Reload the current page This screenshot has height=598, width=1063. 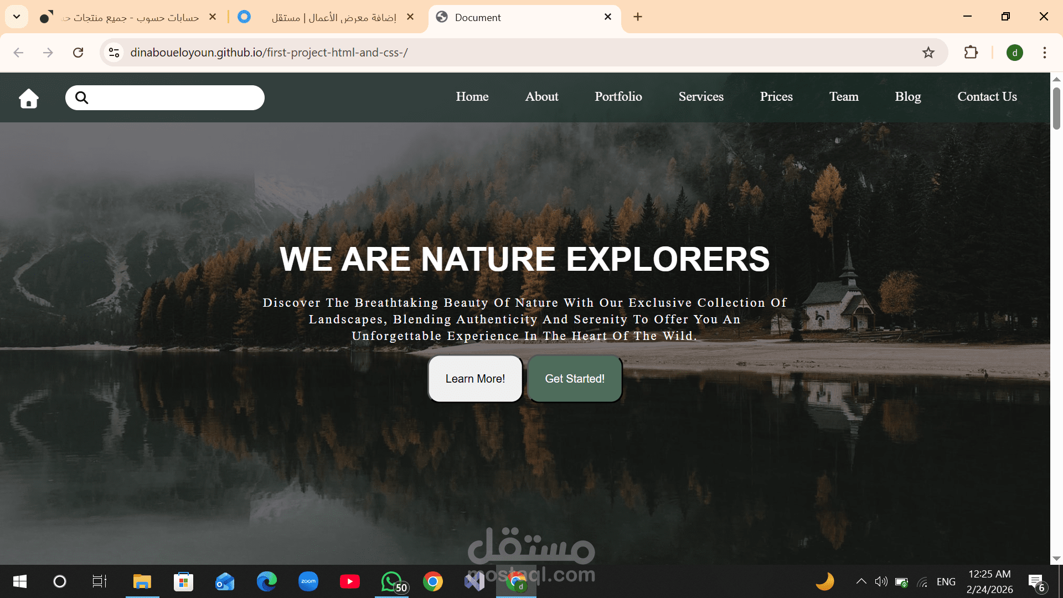(x=78, y=53)
